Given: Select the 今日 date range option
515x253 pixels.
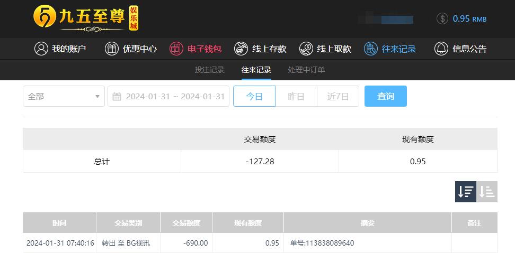Looking at the screenshot, I should coord(254,96).
